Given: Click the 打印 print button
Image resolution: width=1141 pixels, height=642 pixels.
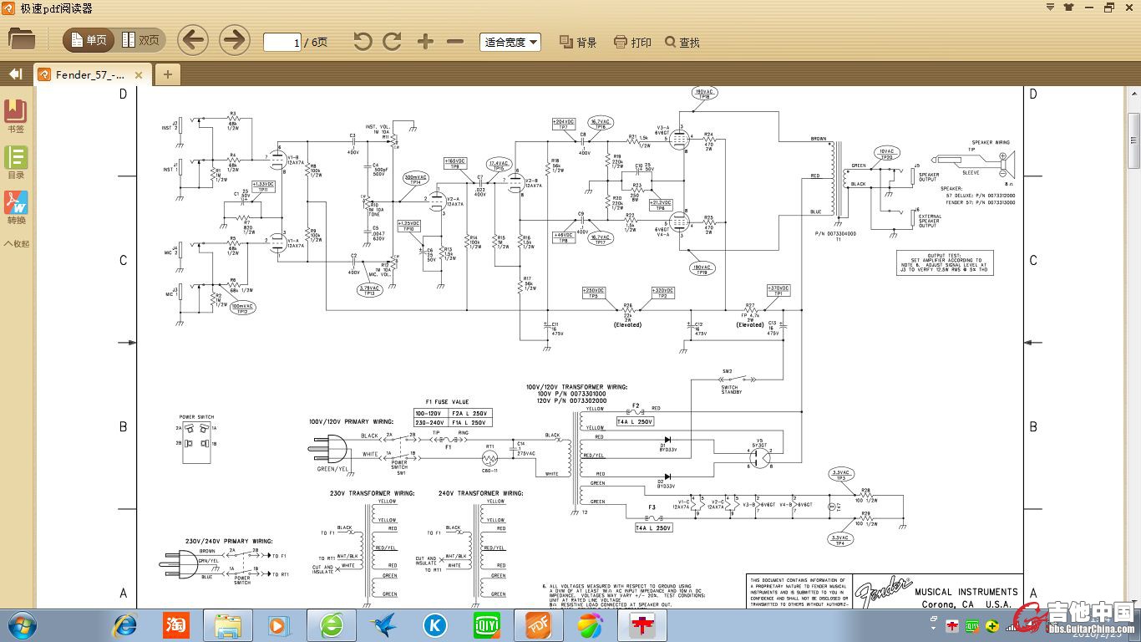Looking at the screenshot, I should [632, 42].
